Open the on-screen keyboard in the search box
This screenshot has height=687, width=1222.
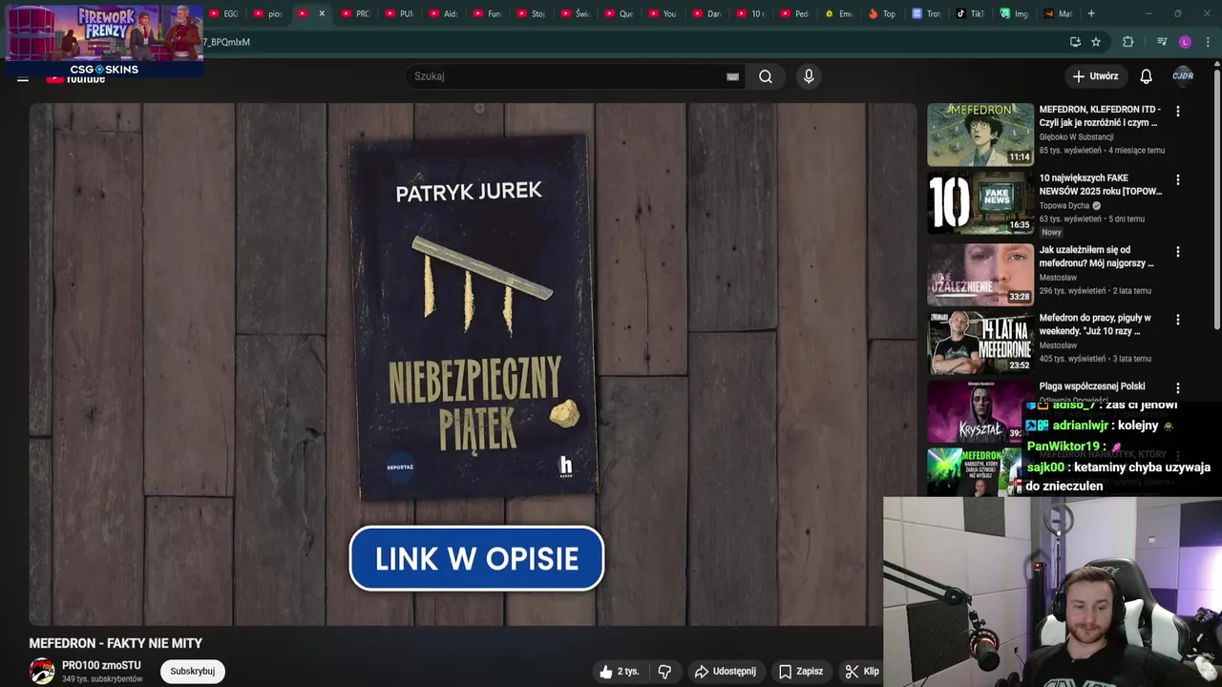[x=732, y=76]
